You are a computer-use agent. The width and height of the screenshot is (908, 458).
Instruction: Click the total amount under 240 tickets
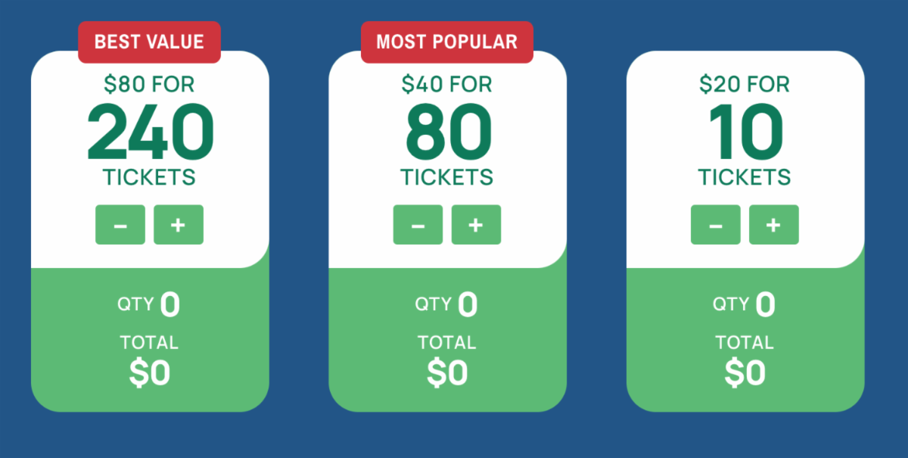149,372
